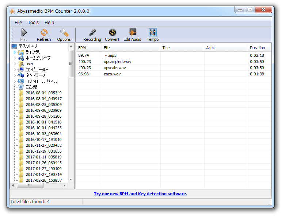Select the - .mp3 file row

[x=174, y=55]
